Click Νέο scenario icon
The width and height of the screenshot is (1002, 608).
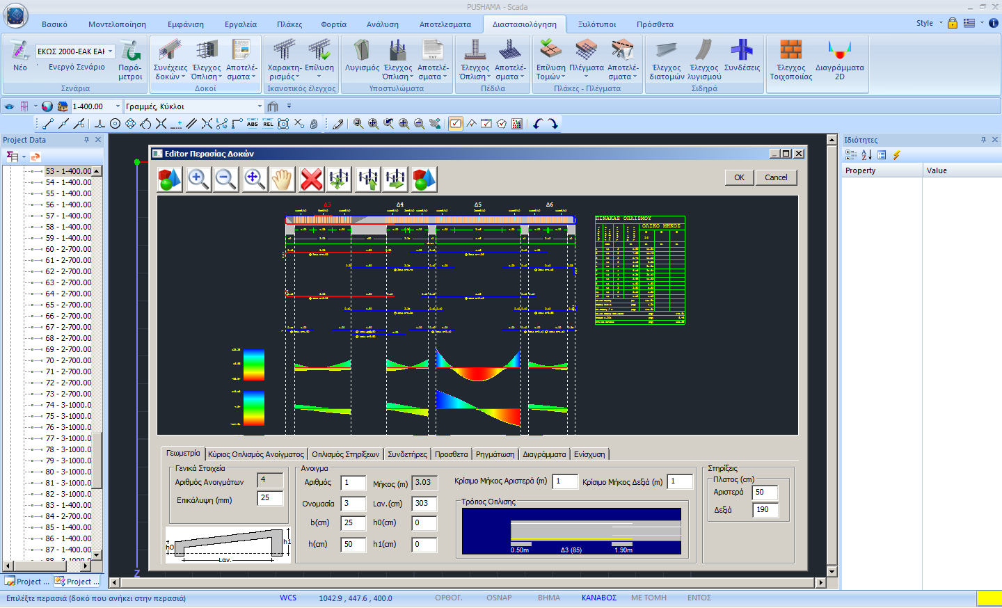pyautogui.click(x=19, y=56)
